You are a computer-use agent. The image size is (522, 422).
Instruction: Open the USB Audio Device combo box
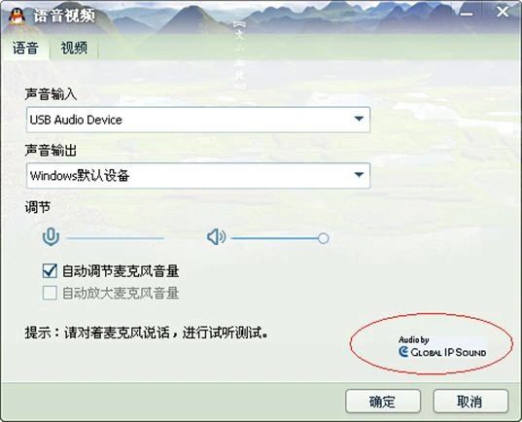click(x=198, y=120)
